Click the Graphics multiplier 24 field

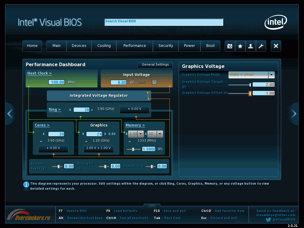coord(94,134)
